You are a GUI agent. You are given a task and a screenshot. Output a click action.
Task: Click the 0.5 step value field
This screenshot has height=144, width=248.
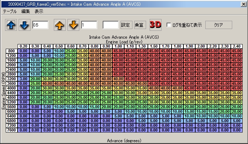(x=41, y=25)
